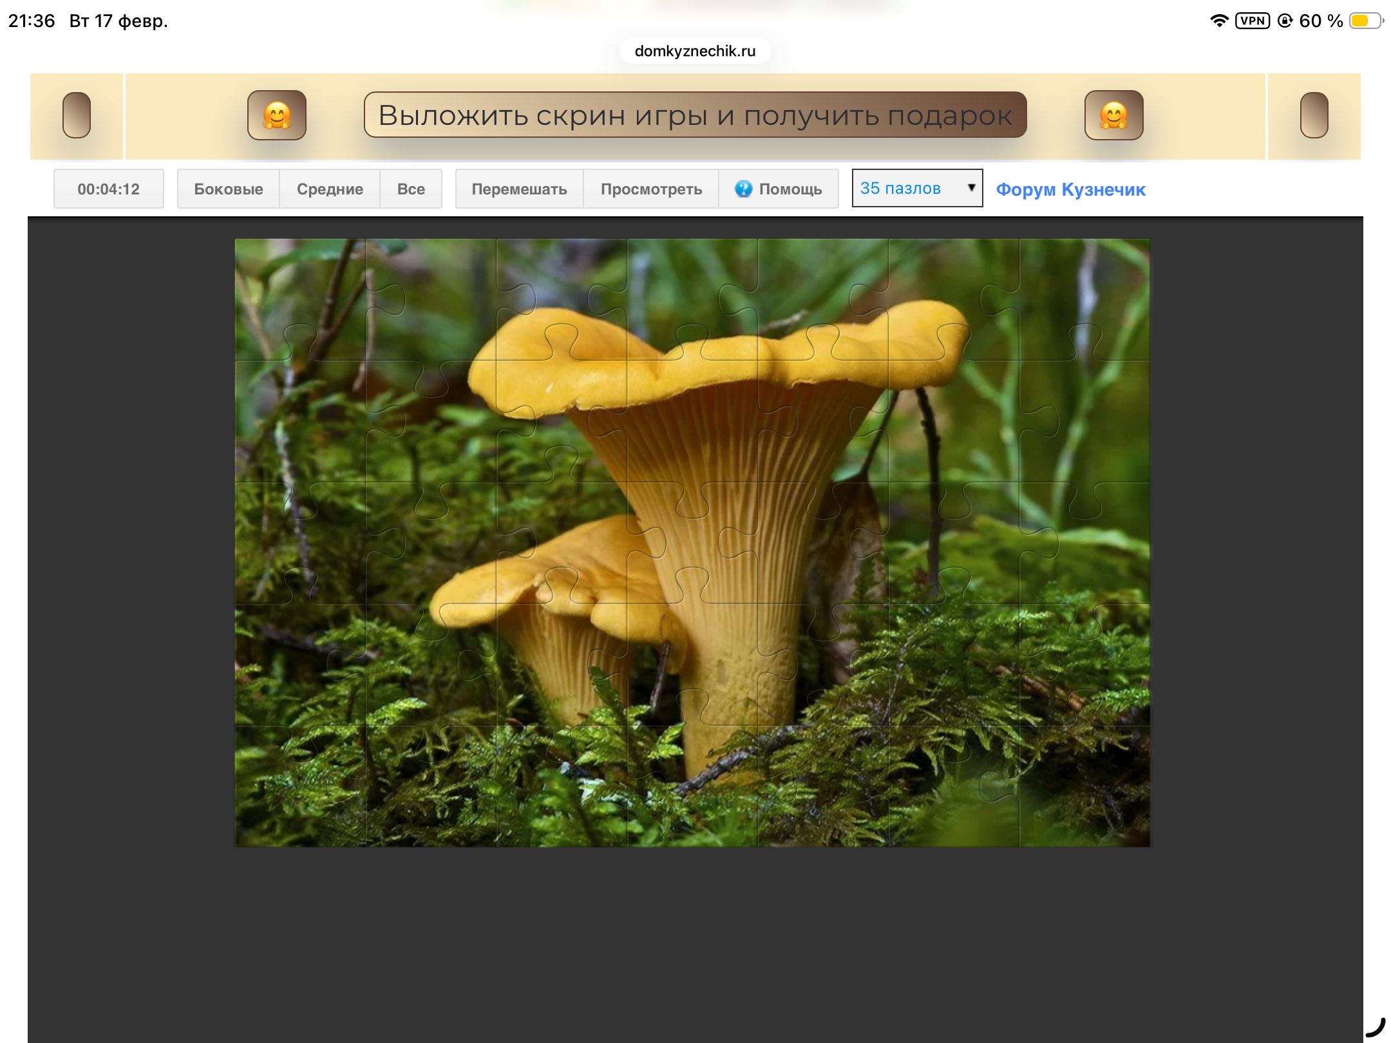Image resolution: width=1391 pixels, height=1043 pixels.
Task: Show only Боковые pieces
Action: 228,189
